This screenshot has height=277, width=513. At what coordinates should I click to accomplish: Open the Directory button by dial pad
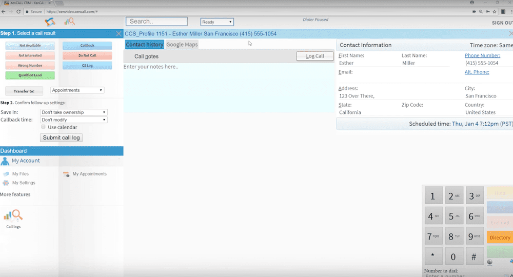(500, 238)
